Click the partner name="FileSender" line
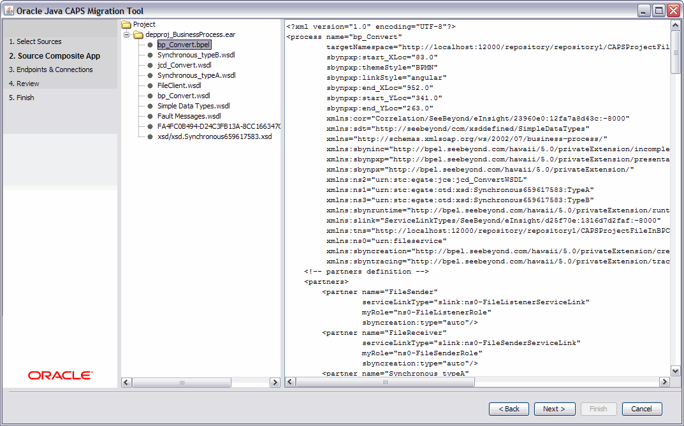This screenshot has height=426, width=684. click(x=379, y=292)
